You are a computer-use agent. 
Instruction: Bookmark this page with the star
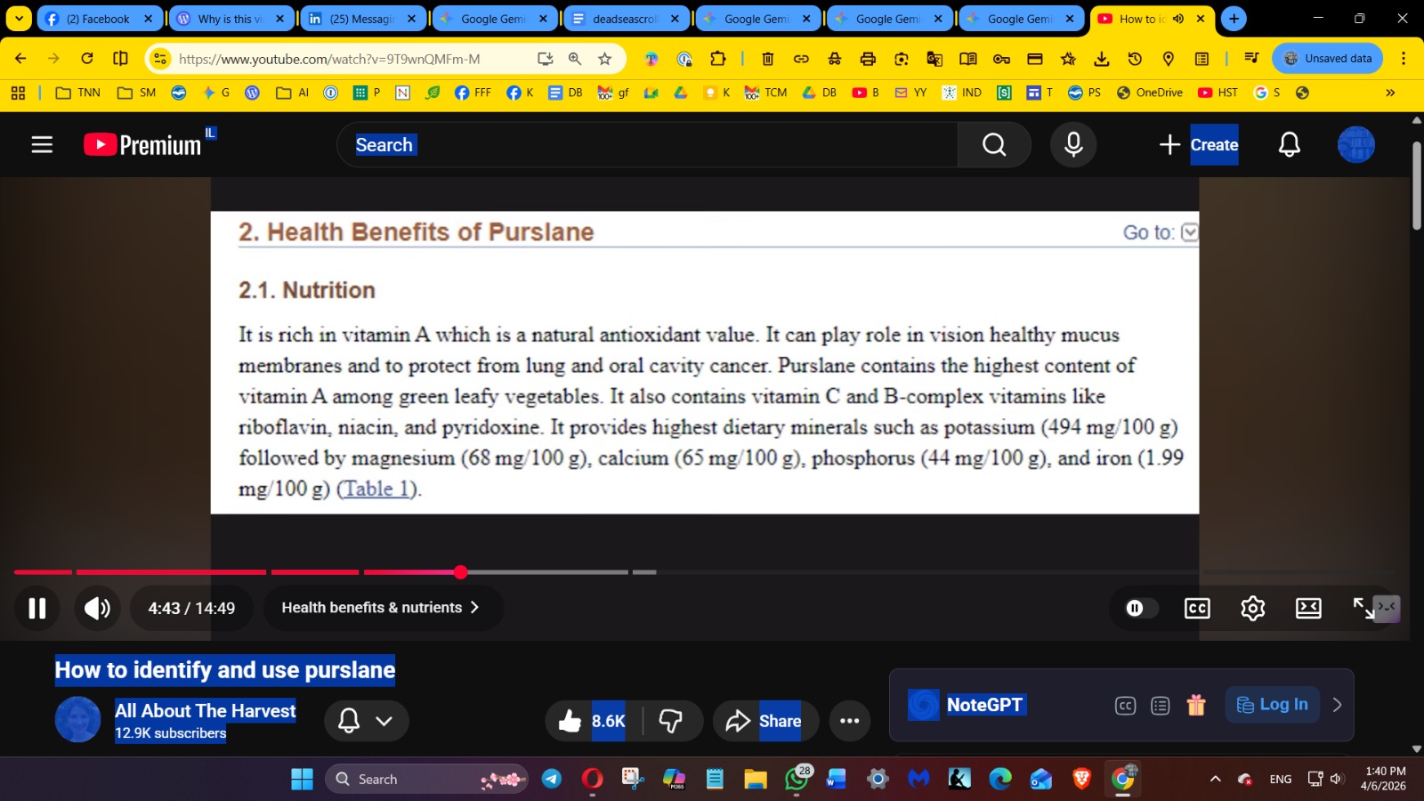(x=605, y=59)
